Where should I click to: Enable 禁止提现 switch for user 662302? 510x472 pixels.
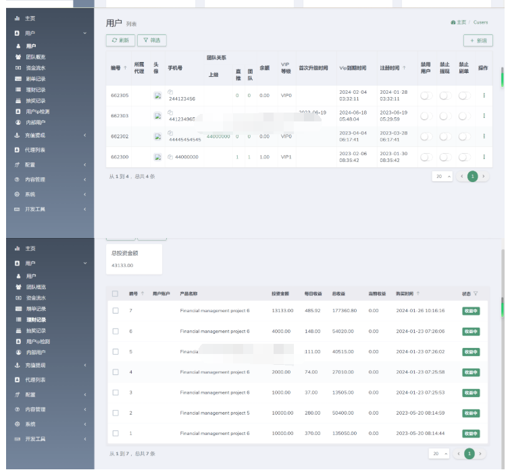444,136
